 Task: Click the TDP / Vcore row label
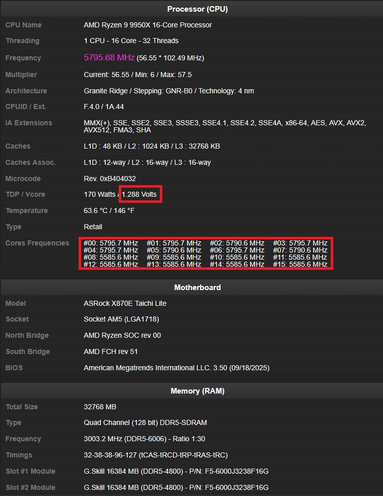(x=25, y=195)
